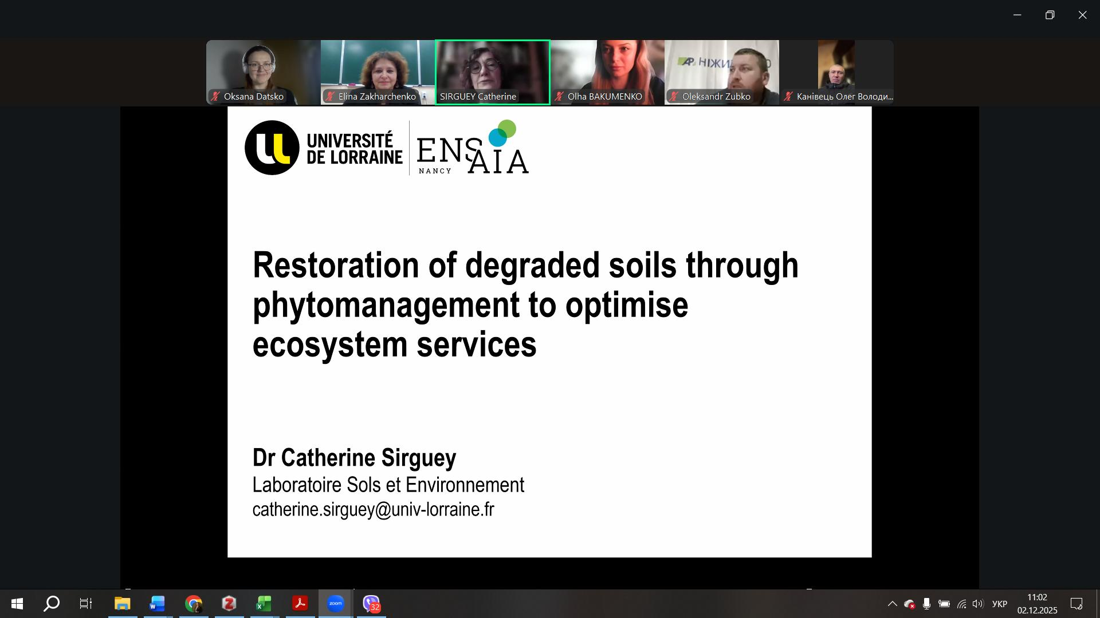Select Oksana Datsko's video thumbnail
The height and width of the screenshot is (618, 1100).
point(263,72)
